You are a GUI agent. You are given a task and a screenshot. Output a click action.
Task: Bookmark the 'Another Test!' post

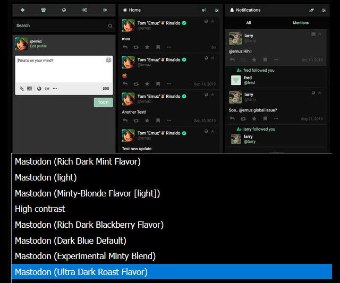point(158,121)
